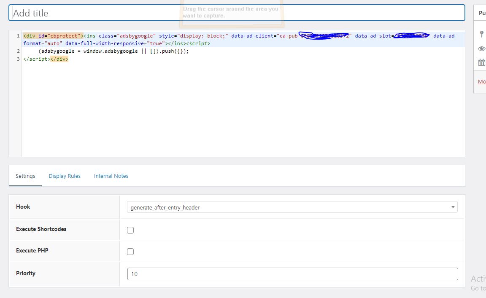This screenshot has width=486, height=298.
Task: Click the Hook label
Action: pos(23,207)
